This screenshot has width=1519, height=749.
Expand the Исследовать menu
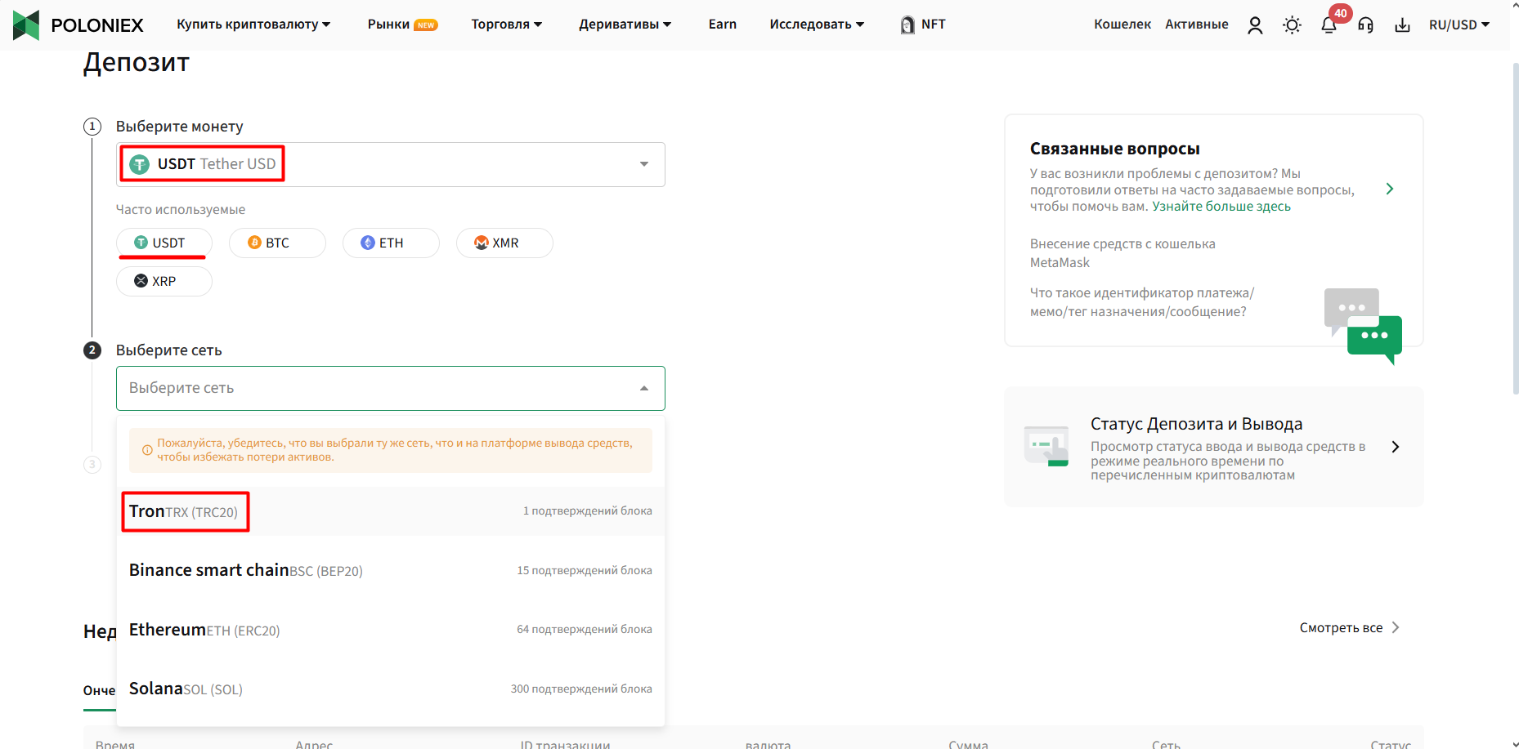point(817,25)
